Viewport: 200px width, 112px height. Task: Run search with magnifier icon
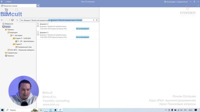point(97,20)
